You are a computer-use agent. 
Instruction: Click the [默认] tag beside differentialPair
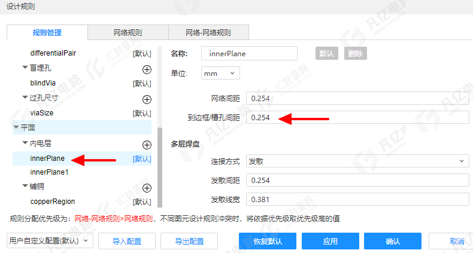click(142, 54)
